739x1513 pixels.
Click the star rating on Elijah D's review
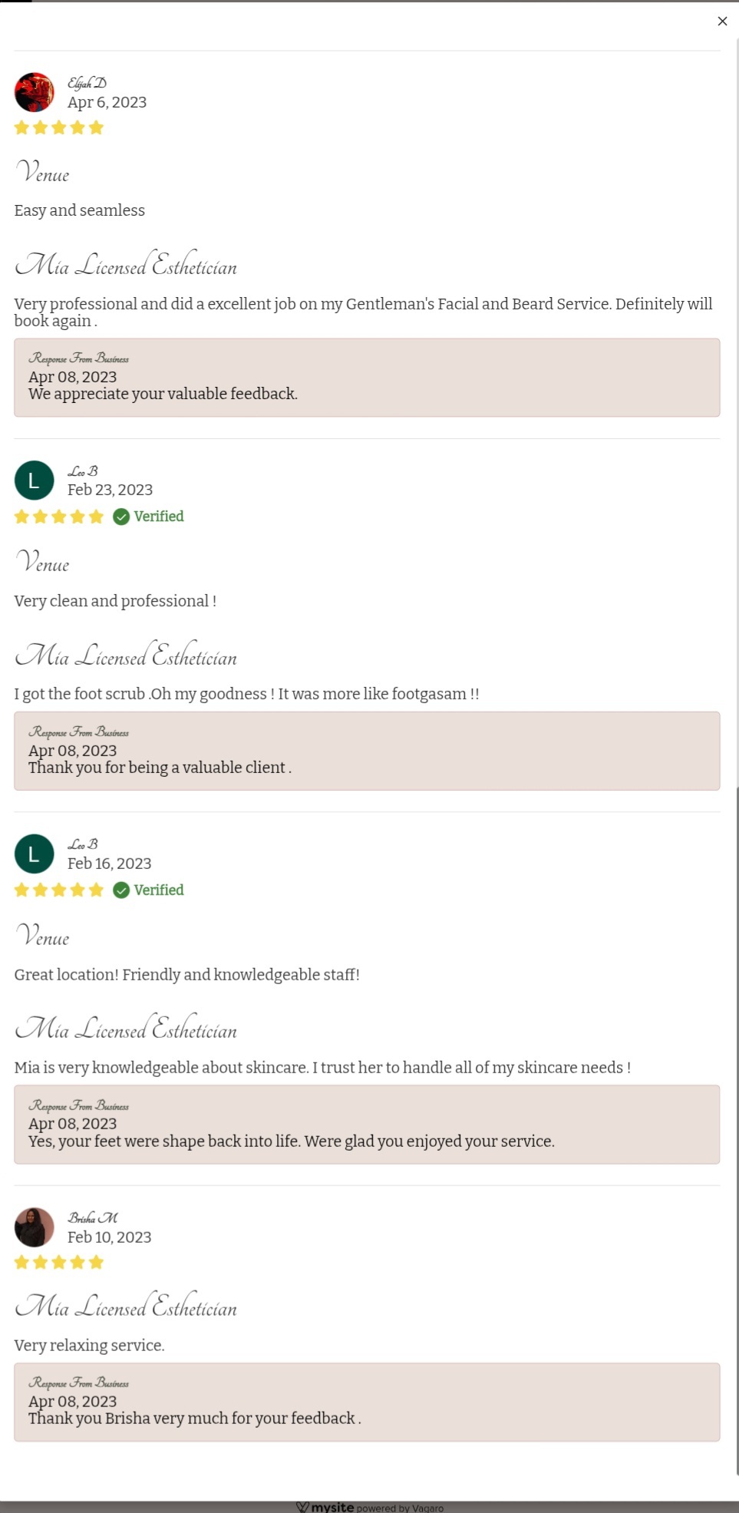[x=59, y=127]
